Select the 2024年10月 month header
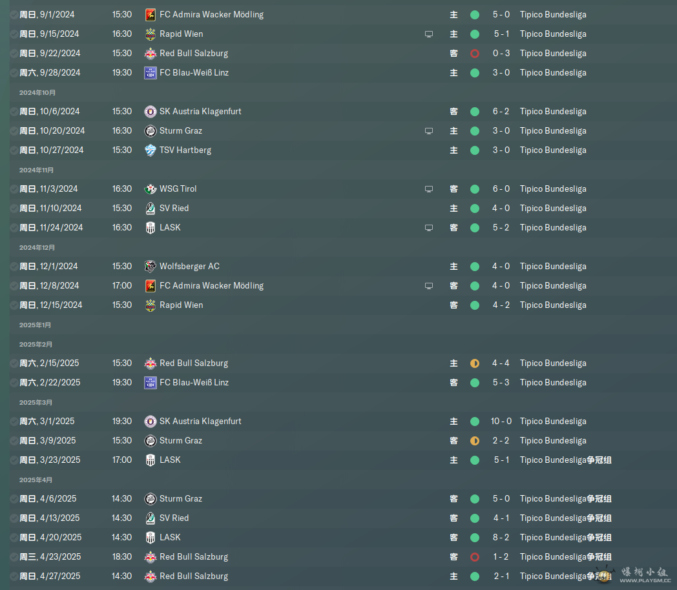This screenshot has width=677, height=590. click(x=37, y=92)
